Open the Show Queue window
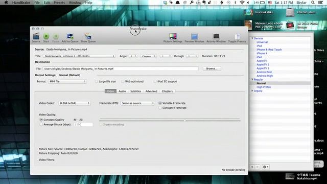 pyautogui.click(x=88, y=38)
